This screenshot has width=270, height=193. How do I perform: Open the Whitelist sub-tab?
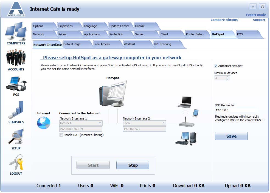point(137,44)
